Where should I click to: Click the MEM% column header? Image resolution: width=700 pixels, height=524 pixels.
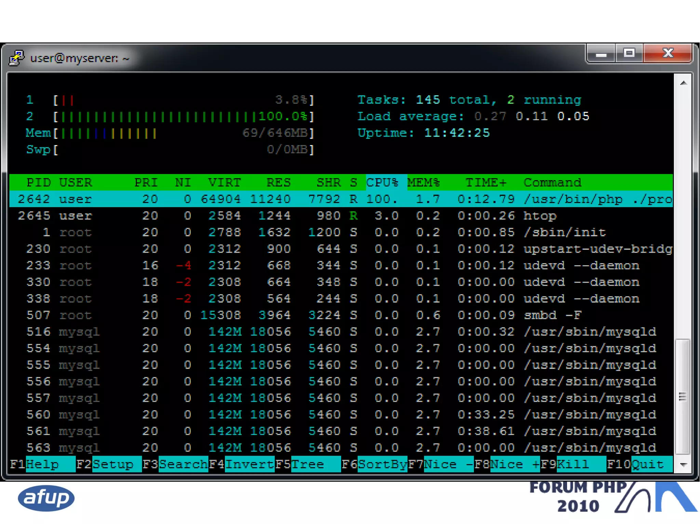point(423,183)
